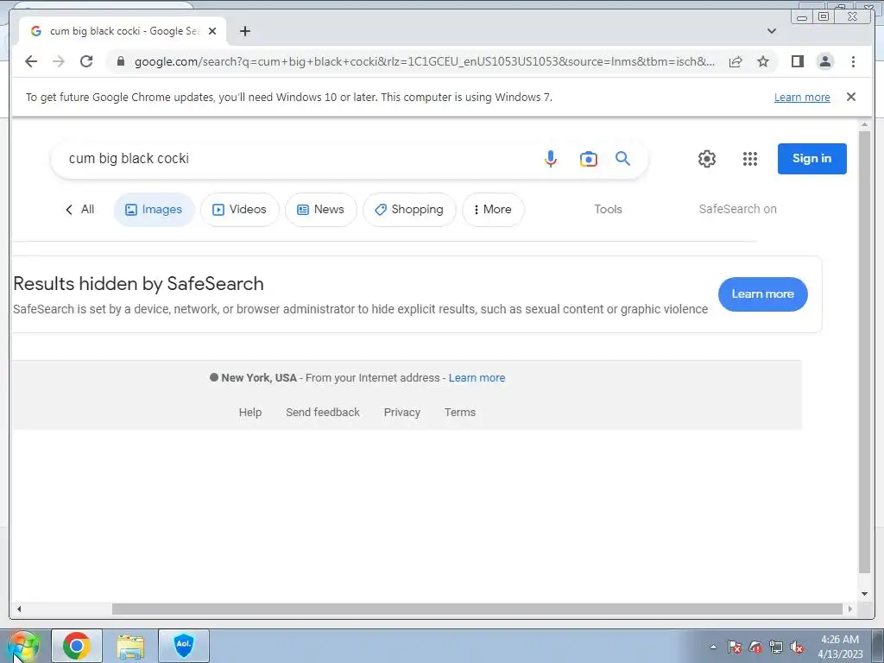Open Action Center flag icon
The image size is (884, 663).
point(734,647)
